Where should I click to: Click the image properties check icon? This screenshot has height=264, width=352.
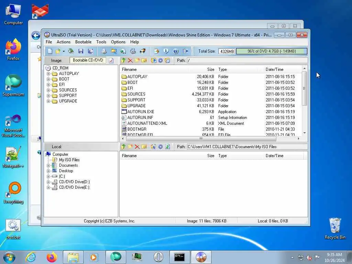click(111, 60)
